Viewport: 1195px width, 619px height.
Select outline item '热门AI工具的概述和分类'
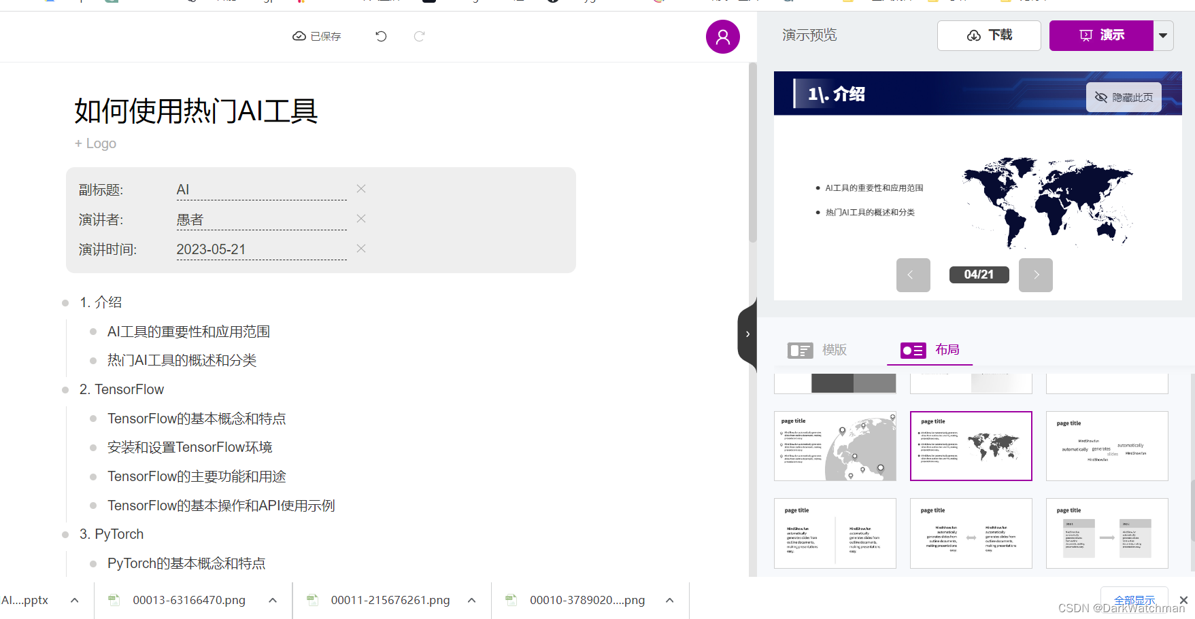(182, 360)
